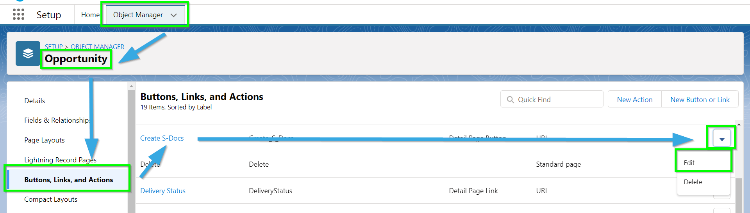Expand the Object Manager tab chevron
The image size is (750, 213).
(x=174, y=15)
